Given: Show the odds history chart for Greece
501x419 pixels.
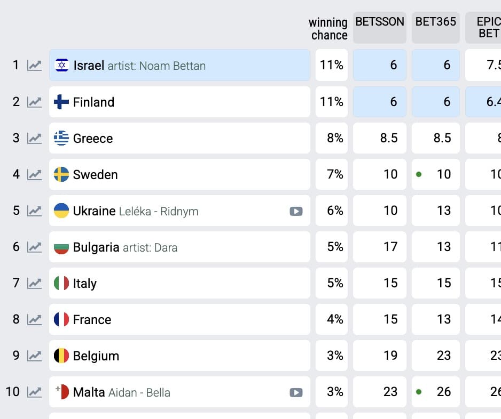Looking at the screenshot, I should click(x=35, y=138).
